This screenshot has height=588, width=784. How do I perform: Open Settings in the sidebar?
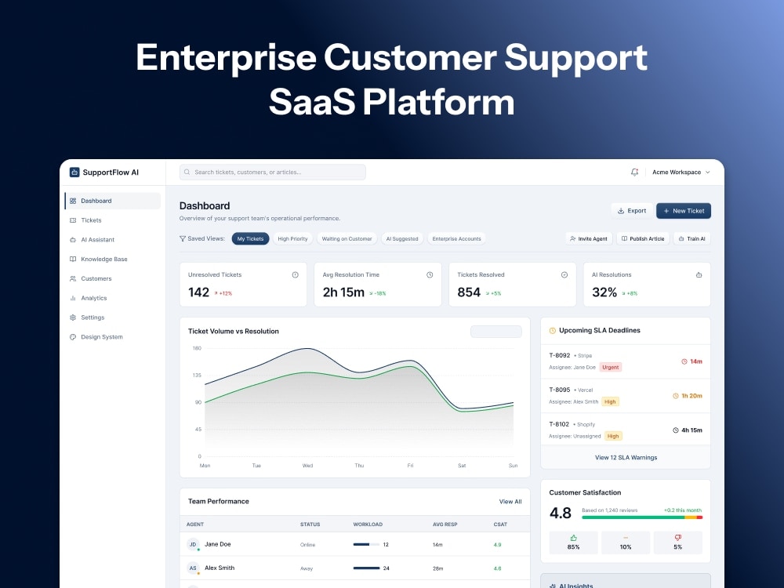point(113,318)
